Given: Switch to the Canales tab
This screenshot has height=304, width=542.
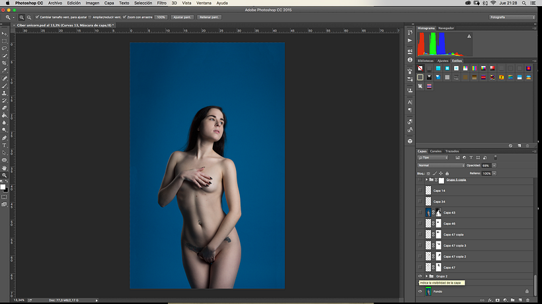Looking at the screenshot, I should [436, 151].
